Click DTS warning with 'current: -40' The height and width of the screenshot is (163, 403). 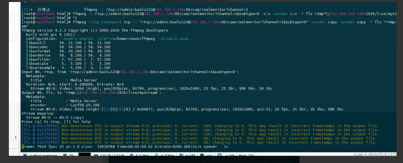pos(199,142)
